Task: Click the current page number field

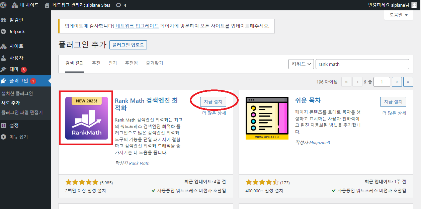Action: 382,82
